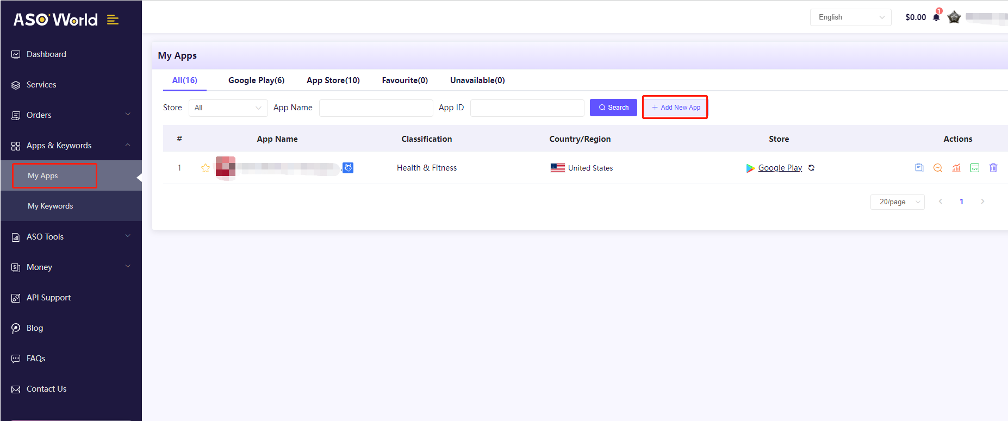
Task: Switch to the Unavailable(0) tab
Action: click(477, 80)
